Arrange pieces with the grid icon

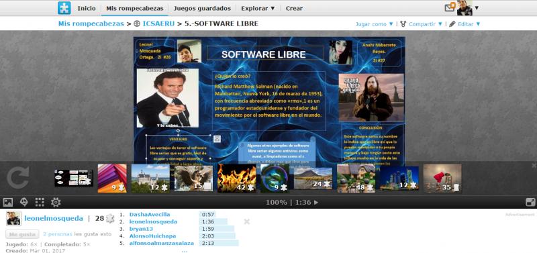point(40,202)
